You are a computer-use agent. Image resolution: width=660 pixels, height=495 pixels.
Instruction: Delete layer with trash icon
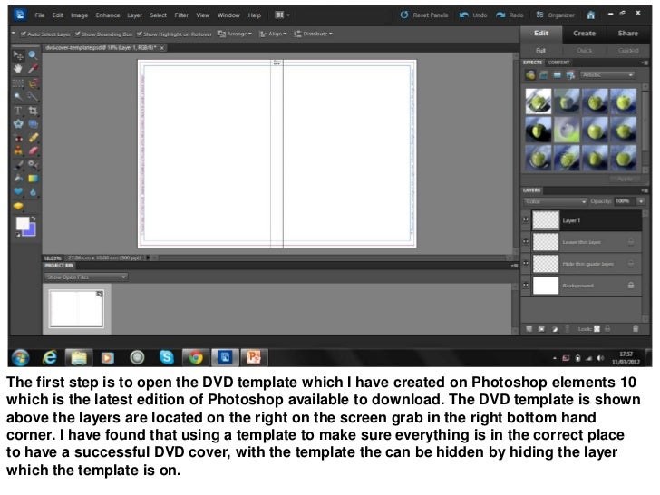(636, 329)
